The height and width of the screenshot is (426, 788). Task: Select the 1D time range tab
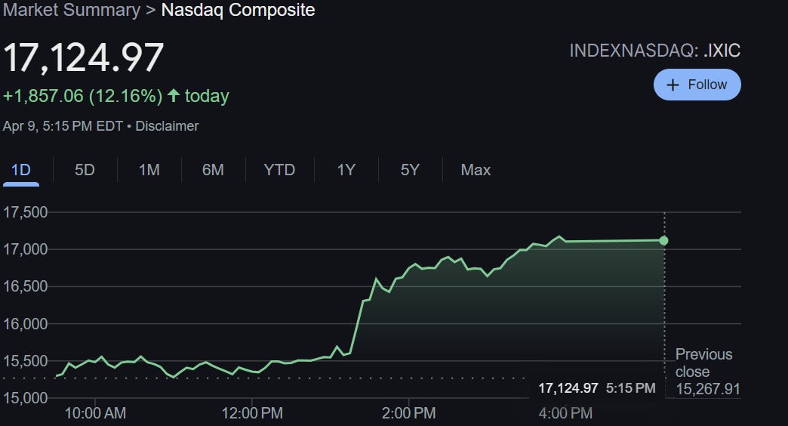pos(20,170)
